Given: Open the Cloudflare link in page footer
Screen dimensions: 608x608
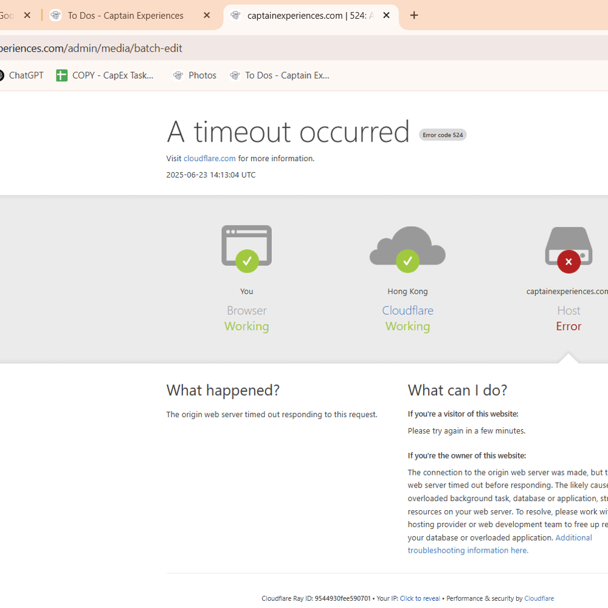Looking at the screenshot, I should pos(539,598).
